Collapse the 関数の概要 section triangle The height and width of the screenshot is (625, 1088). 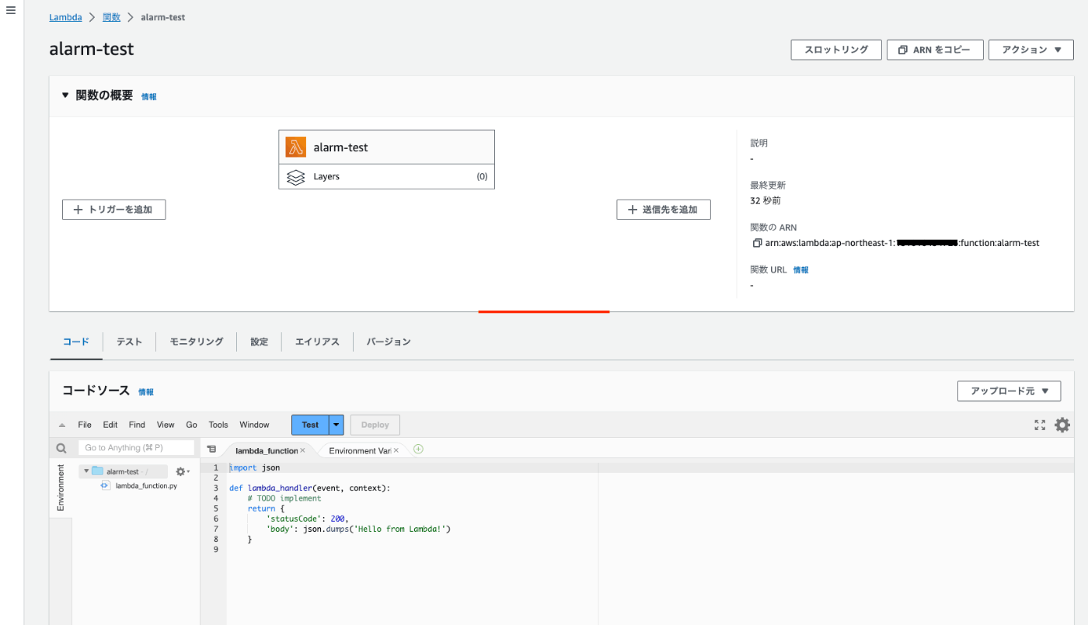coord(65,95)
